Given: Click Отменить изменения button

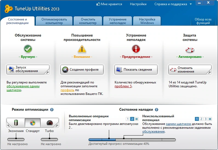Looking at the screenshot, I should coord(190,69).
